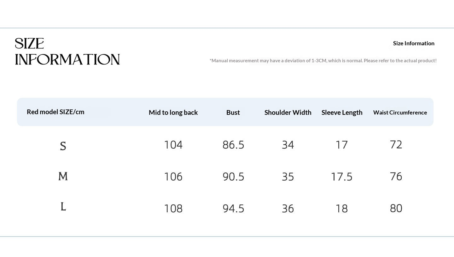This screenshot has height=257, width=454.
Task: Click the Mid to long back column header
Action: pos(173,113)
